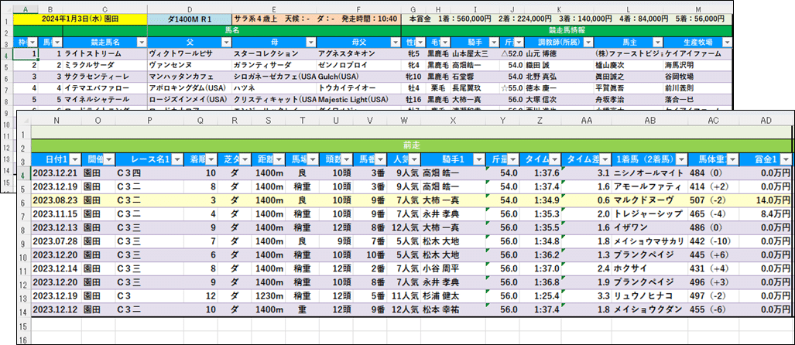The image size is (795, 345).
Task: Select the 14.0万円 prize cell
Action: tap(765, 200)
